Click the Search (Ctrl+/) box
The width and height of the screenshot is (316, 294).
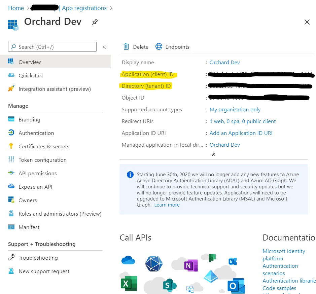(52, 47)
